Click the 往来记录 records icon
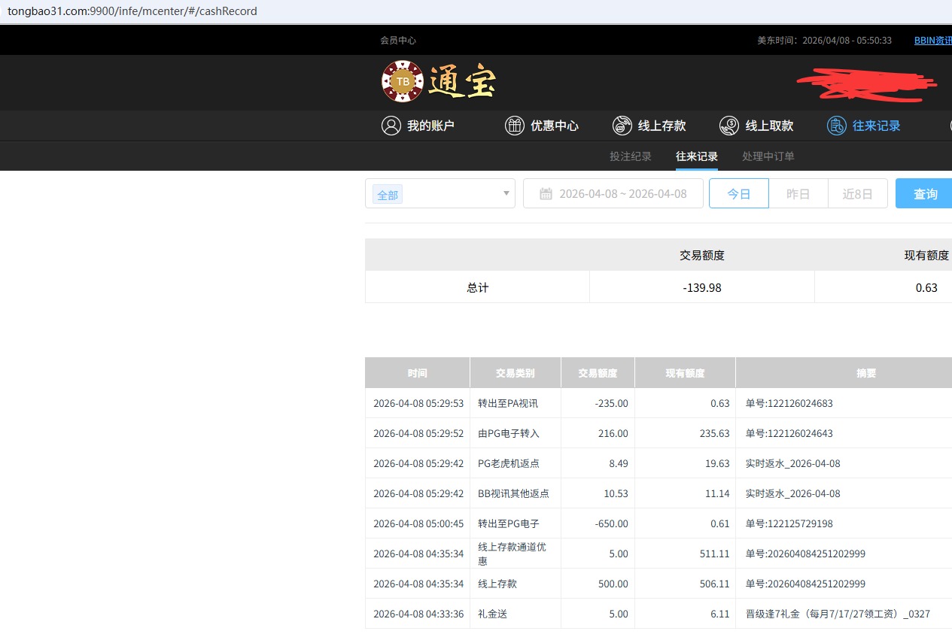The height and width of the screenshot is (634, 952). [x=836, y=126]
